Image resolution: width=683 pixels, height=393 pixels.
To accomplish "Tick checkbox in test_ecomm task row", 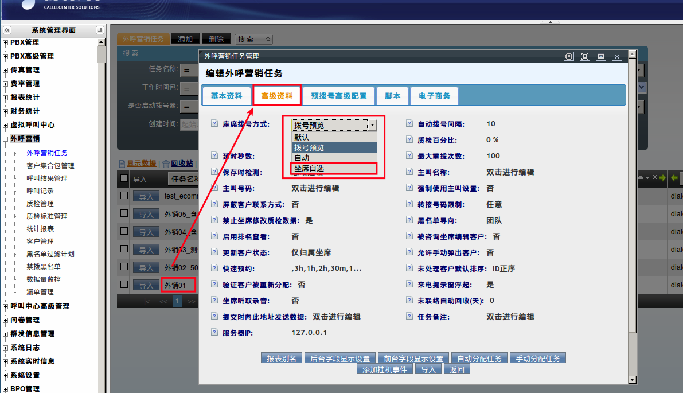I will (124, 196).
